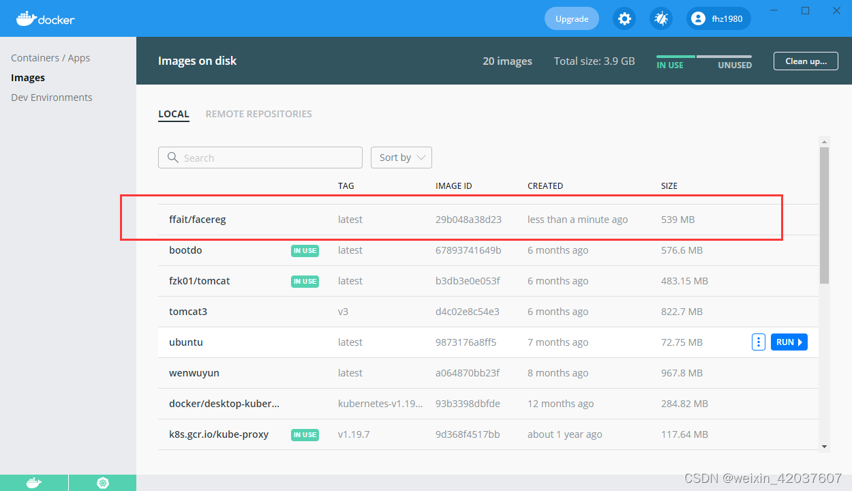Switch to REMOTE REPOSITORIES tab
Image resolution: width=852 pixels, height=491 pixels.
pos(259,114)
